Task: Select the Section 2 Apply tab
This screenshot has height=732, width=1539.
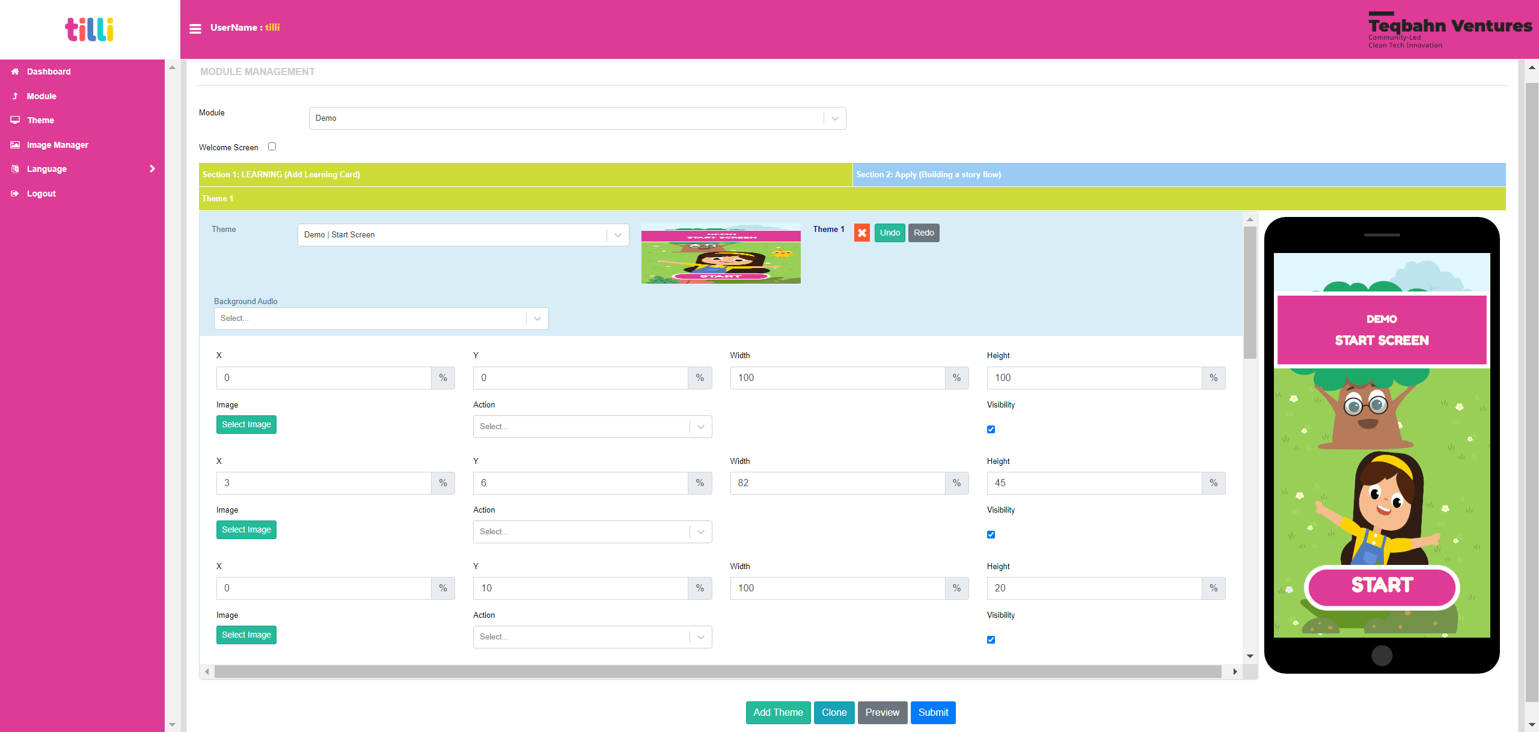Action: pyautogui.click(x=1179, y=175)
